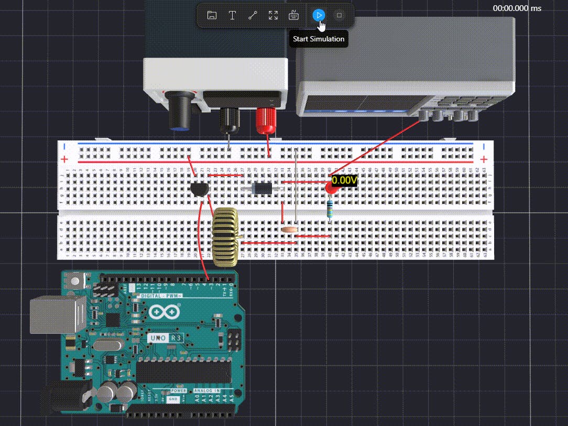Open the keyboard shortcuts icon
The height and width of the screenshot is (426, 568).
click(293, 15)
